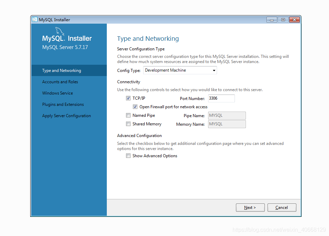
Task: Click the Port Number field
Action: click(x=222, y=98)
